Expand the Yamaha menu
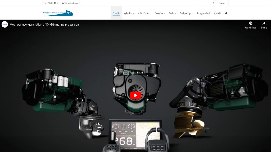271x152 pixels. 160,13
